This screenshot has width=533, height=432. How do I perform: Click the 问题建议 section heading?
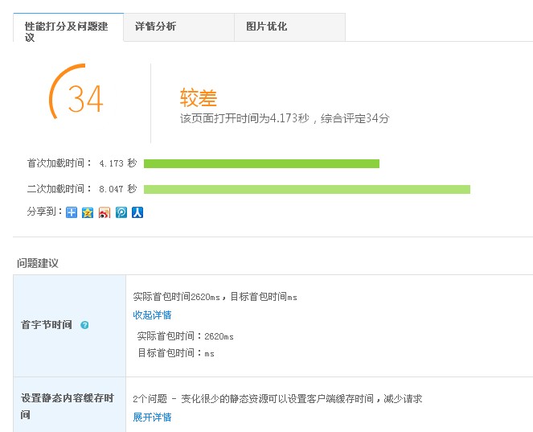point(38,263)
